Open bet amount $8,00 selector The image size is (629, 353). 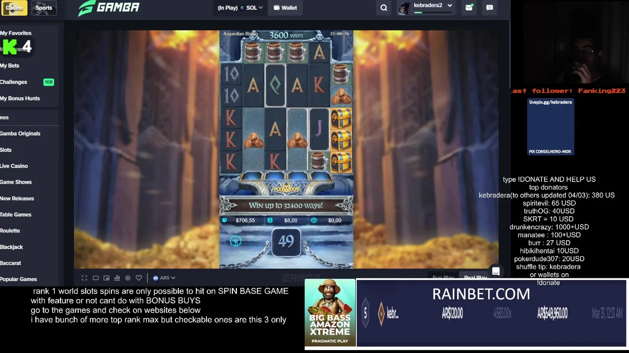(290, 221)
